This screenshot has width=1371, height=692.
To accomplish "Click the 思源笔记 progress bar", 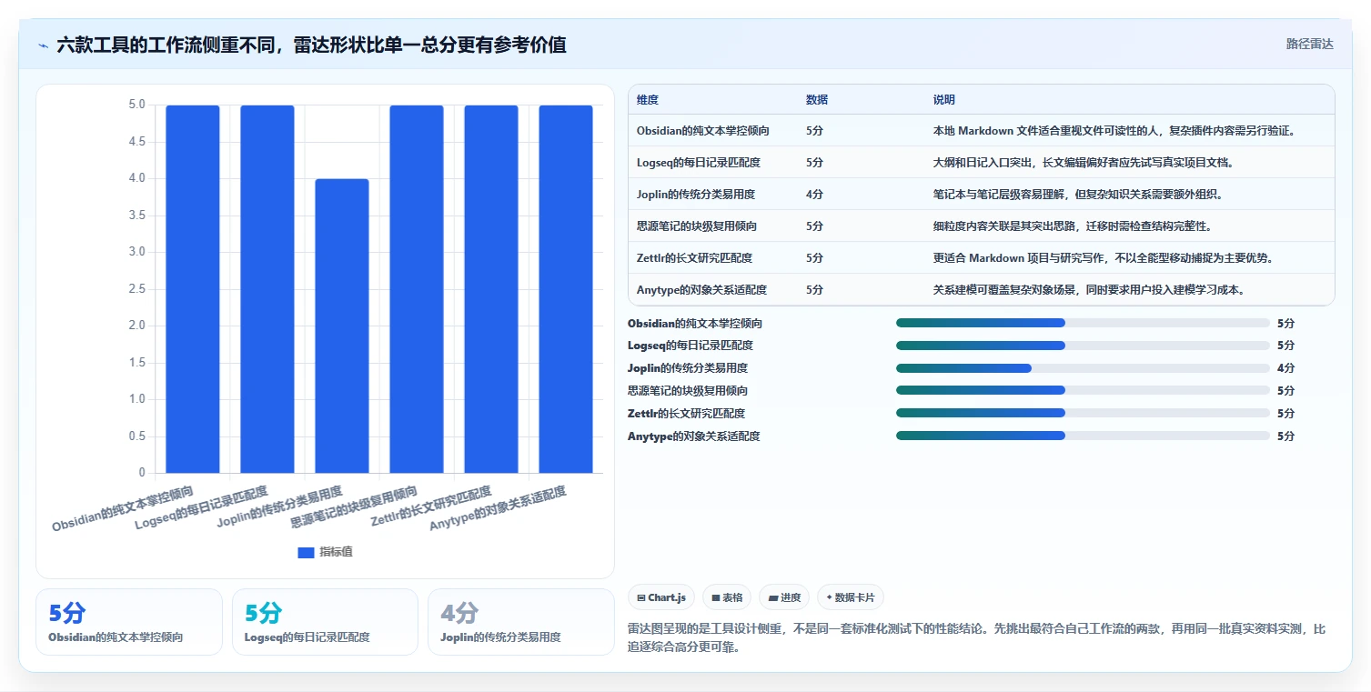I will [1083, 391].
